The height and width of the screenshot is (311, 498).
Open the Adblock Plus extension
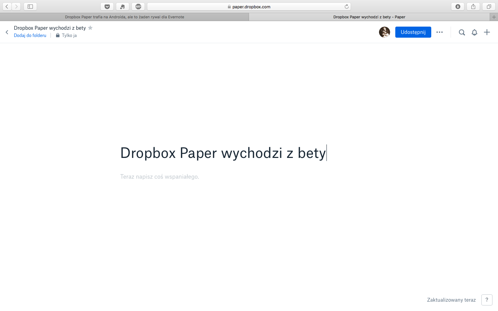138,7
